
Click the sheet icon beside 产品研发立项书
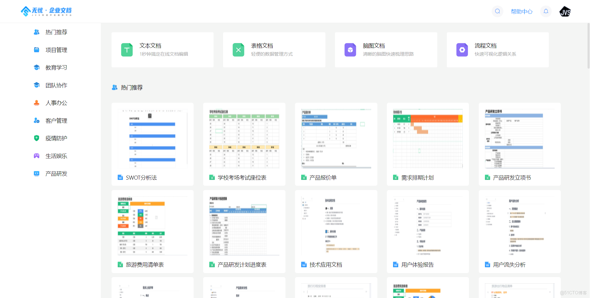point(488,177)
